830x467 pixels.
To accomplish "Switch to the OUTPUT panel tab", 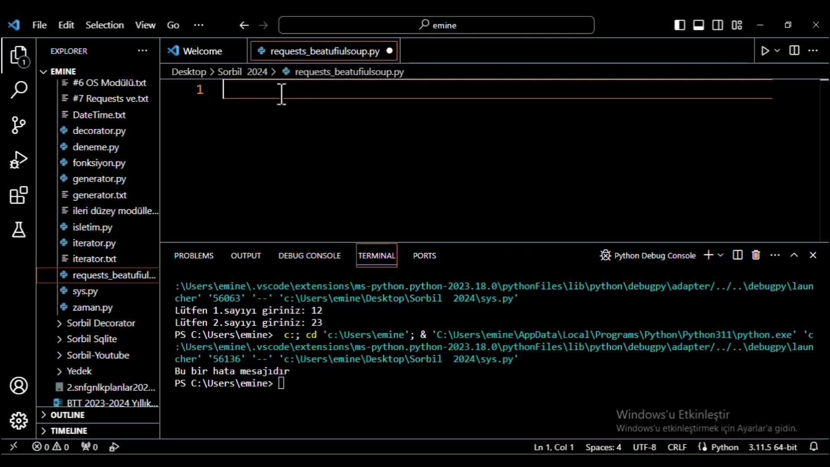I will pyautogui.click(x=246, y=256).
